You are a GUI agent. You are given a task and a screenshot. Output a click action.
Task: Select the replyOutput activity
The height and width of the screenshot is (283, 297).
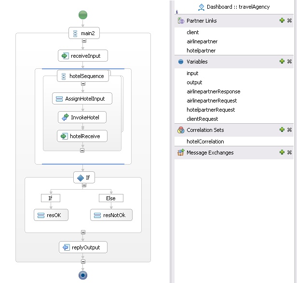[82, 247]
